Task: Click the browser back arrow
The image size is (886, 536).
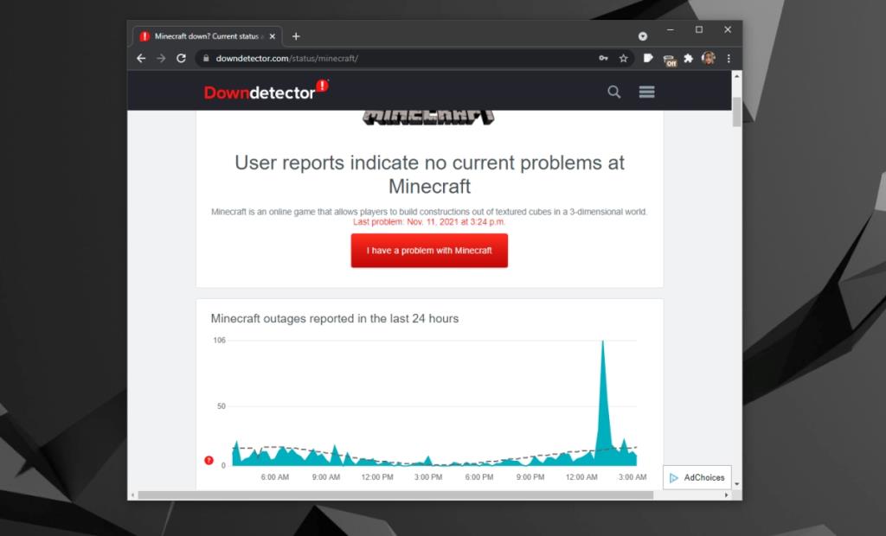Action: (x=140, y=58)
